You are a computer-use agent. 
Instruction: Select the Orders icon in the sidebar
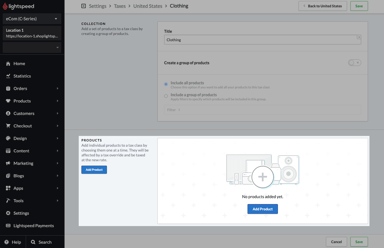pyautogui.click(x=9, y=88)
